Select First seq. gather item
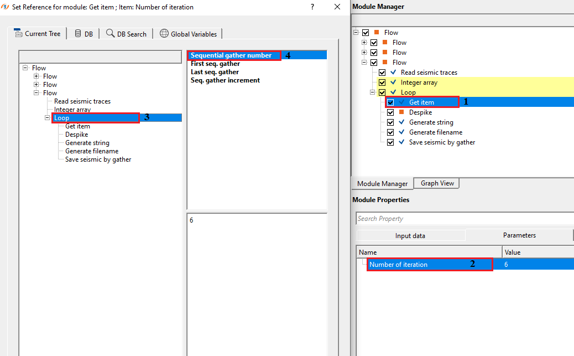Screen dimensions: 574x356 215,64
